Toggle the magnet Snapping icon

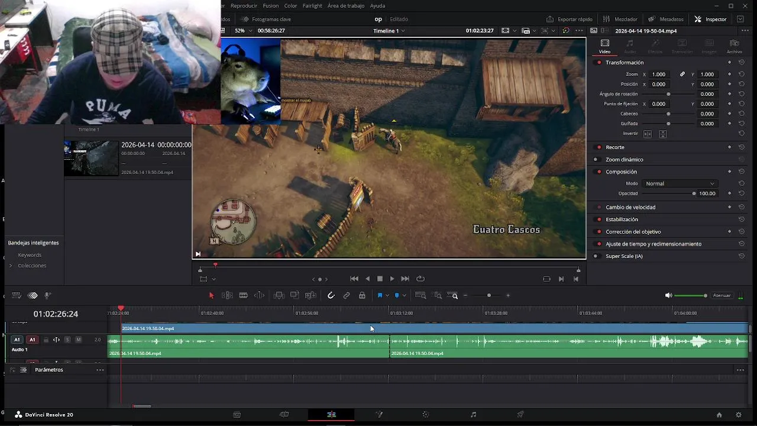(x=331, y=295)
